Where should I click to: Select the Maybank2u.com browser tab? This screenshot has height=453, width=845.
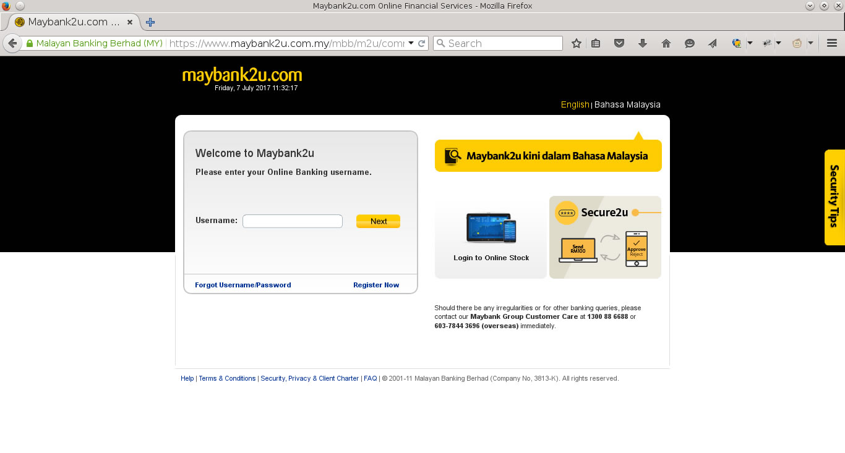pyautogui.click(x=73, y=22)
